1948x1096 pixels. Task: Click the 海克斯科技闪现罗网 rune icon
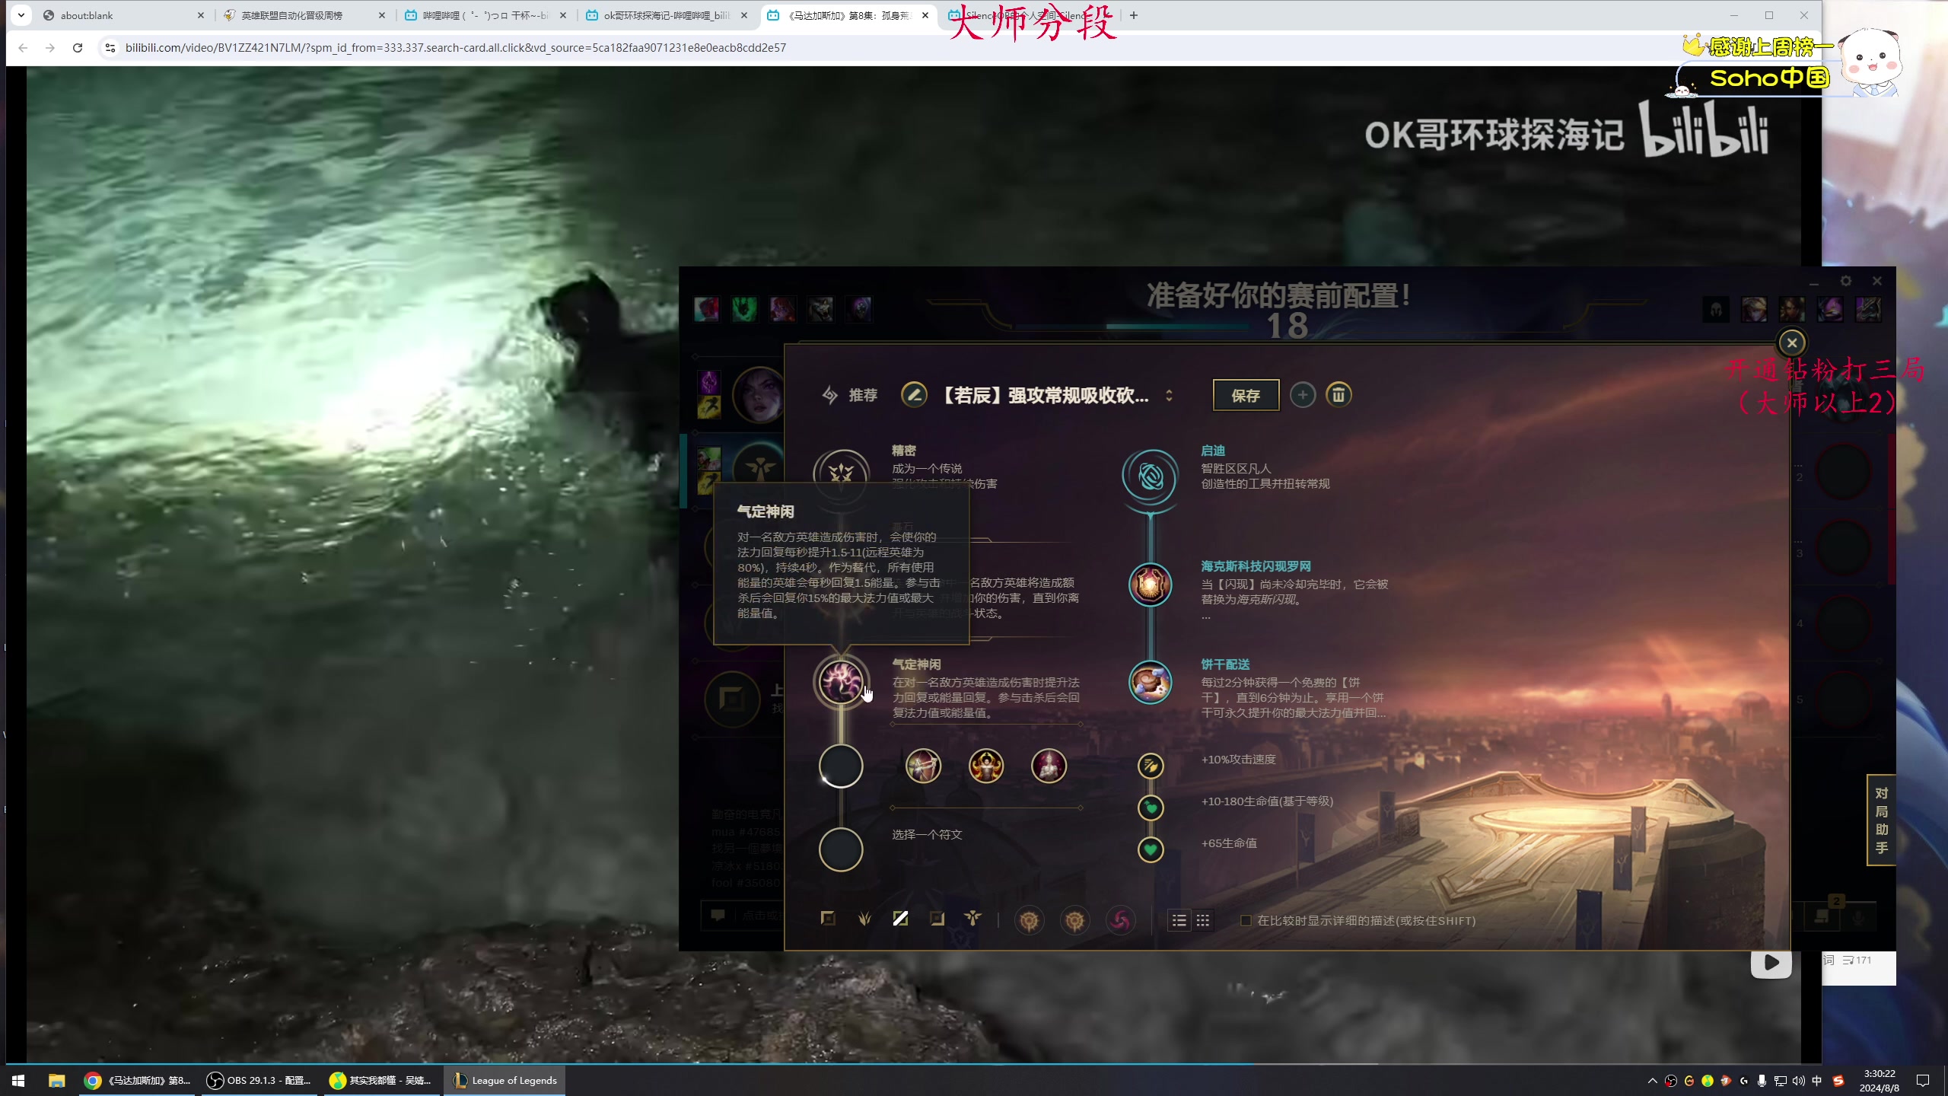tap(1150, 585)
